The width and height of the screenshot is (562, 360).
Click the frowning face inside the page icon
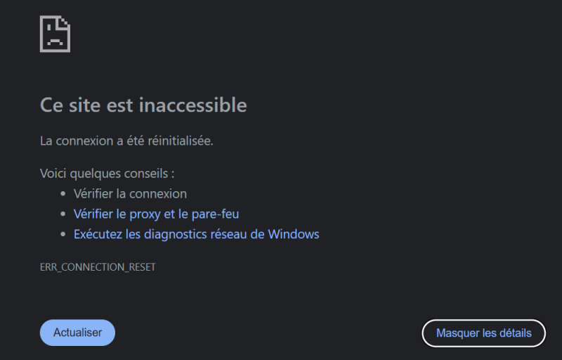54,40
